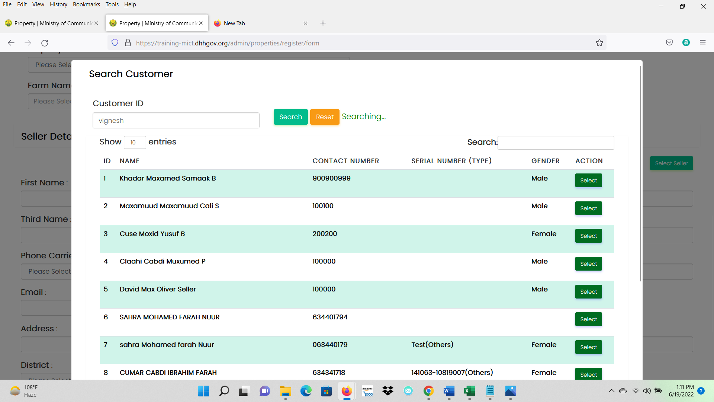Open Task View from the taskbar
Screen dimensions: 714x402
[x=244, y=391]
